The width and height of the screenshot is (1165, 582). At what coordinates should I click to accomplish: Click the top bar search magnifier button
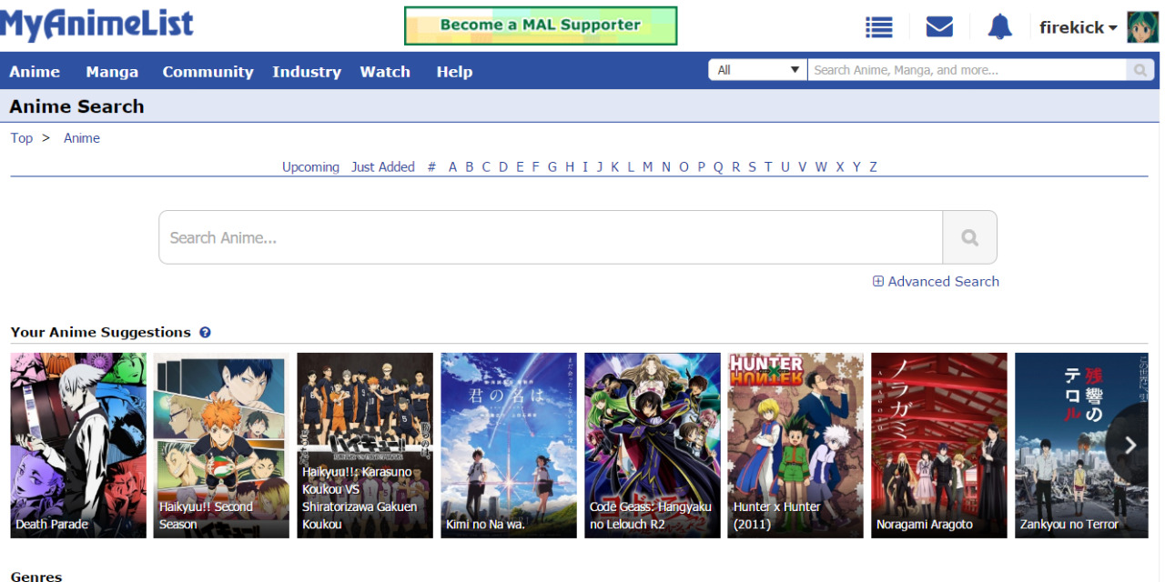click(x=1140, y=70)
